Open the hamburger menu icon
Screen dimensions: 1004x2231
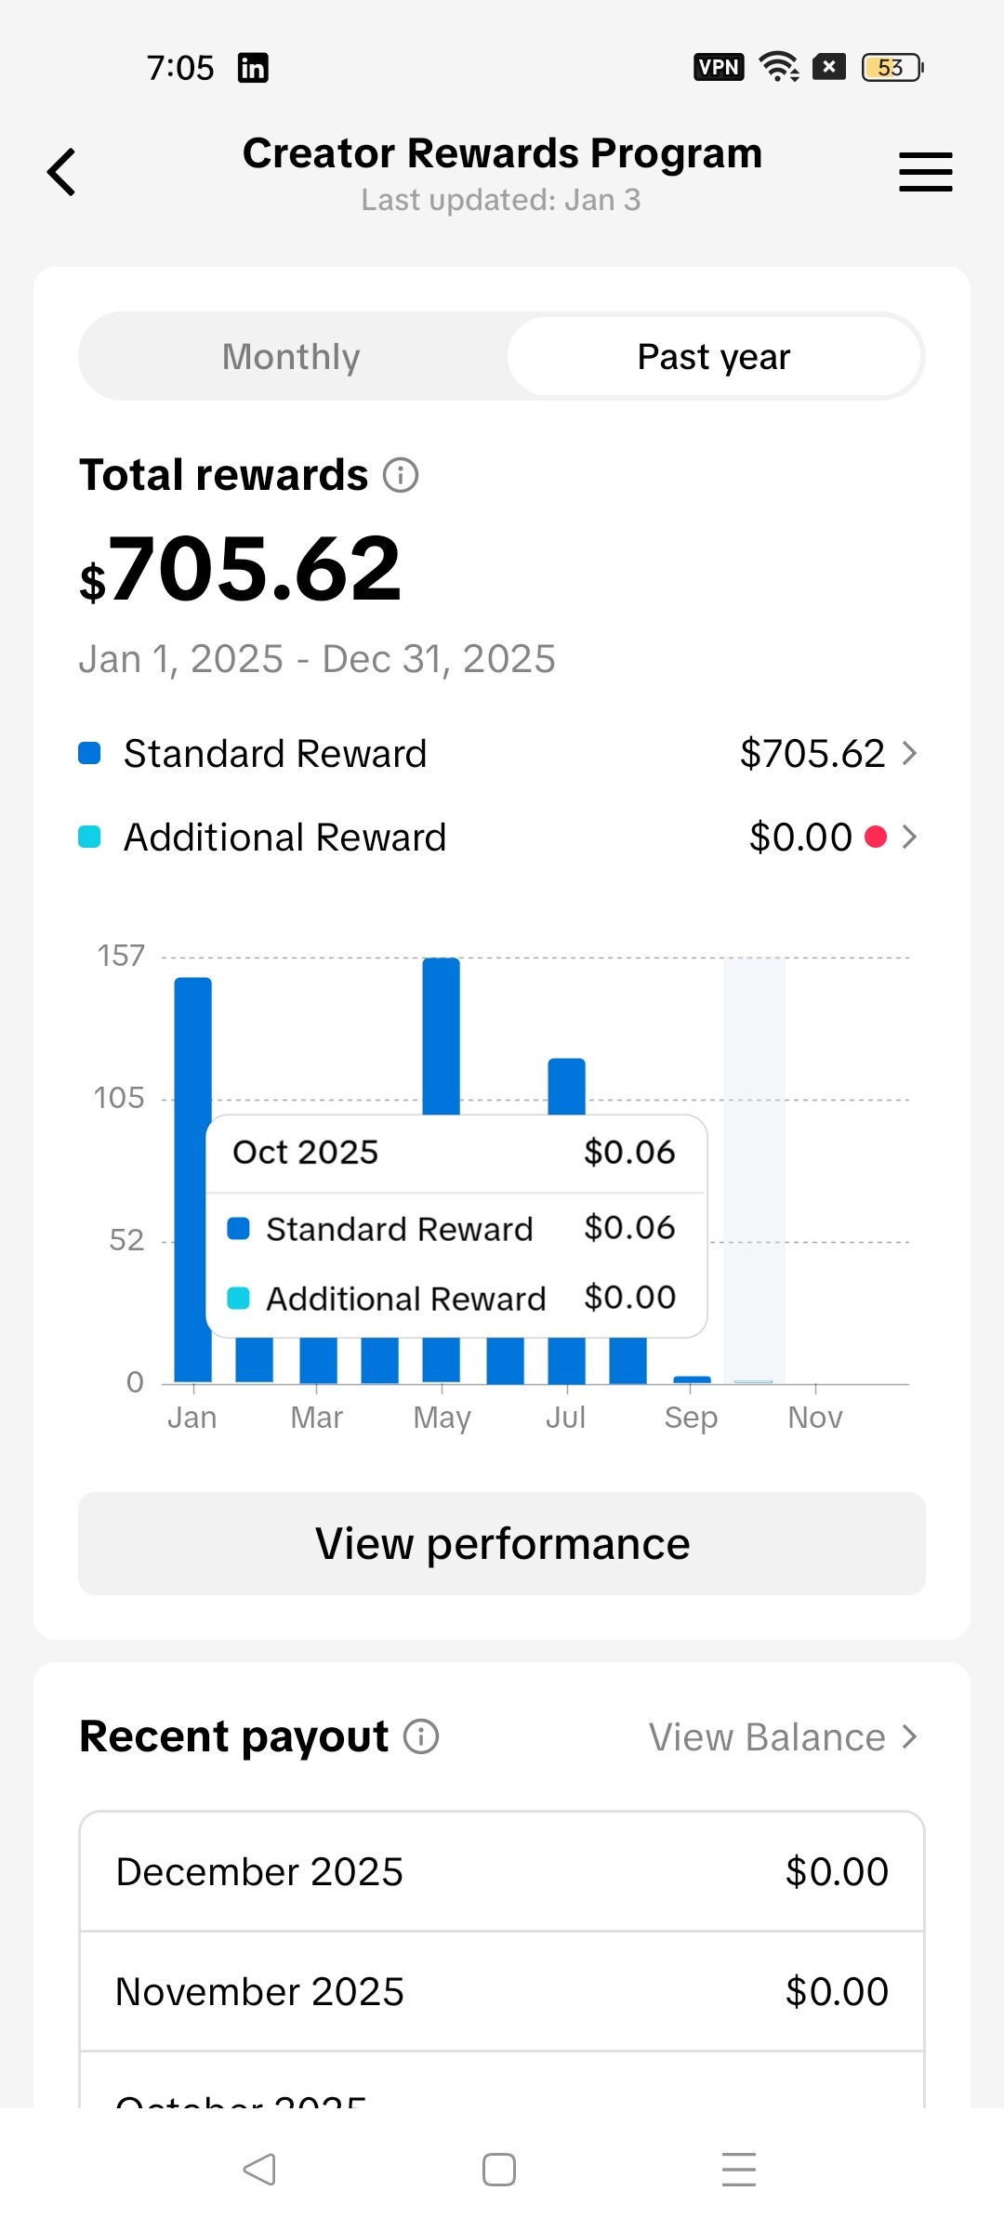tap(925, 172)
